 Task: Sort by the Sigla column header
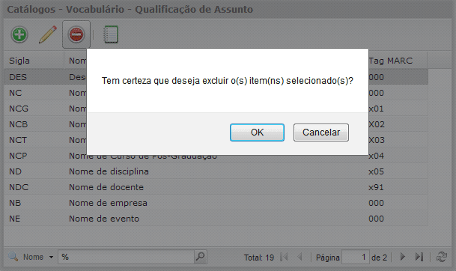coord(34,61)
